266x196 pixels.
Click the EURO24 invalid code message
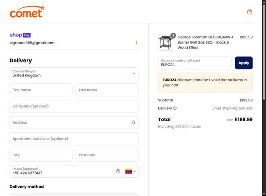click(x=205, y=83)
